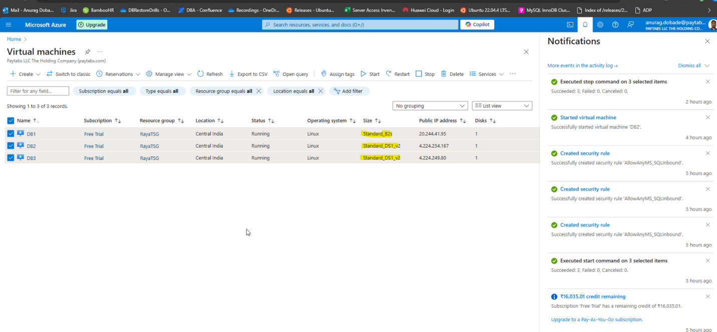
Task: Open More events in the activity log
Action: pyautogui.click(x=582, y=65)
